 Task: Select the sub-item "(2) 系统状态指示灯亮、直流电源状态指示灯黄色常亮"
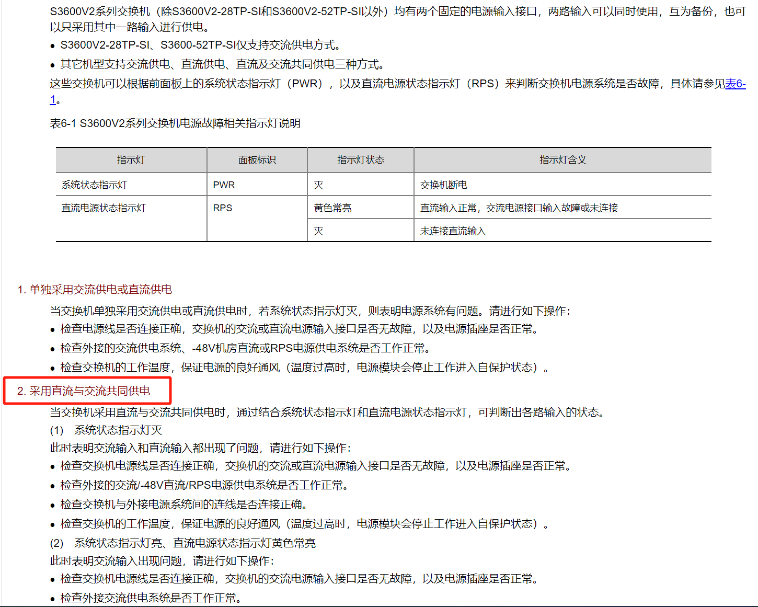coord(183,543)
